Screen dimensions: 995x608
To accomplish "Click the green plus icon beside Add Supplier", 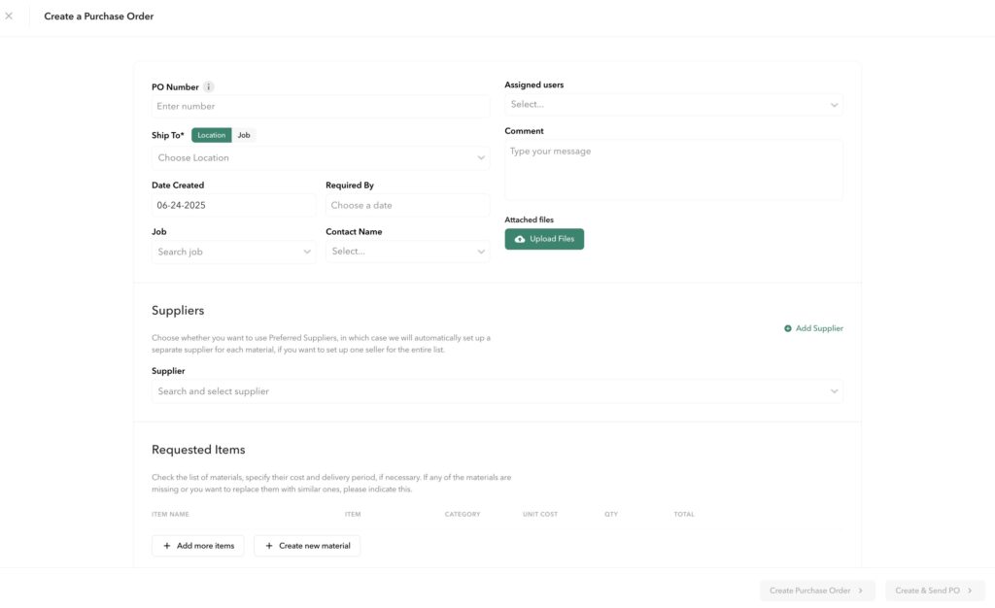I will pos(787,328).
